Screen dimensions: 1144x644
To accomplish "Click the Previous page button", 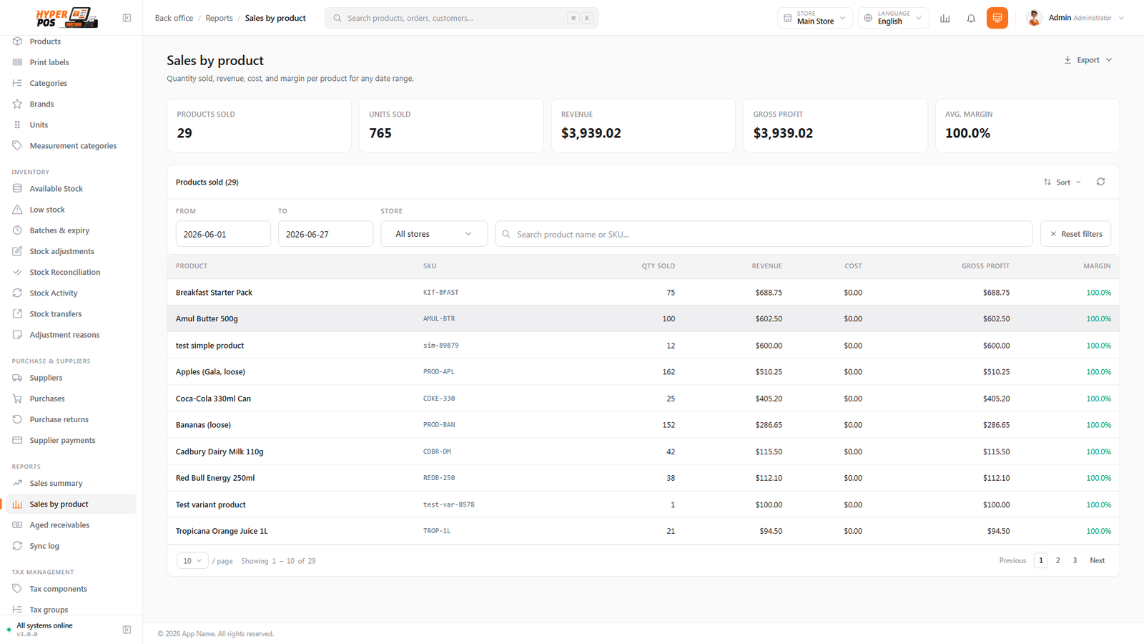I will pyautogui.click(x=1012, y=560).
